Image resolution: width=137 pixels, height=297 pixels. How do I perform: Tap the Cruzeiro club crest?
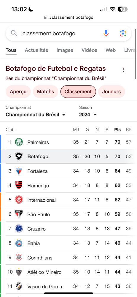click(19, 229)
